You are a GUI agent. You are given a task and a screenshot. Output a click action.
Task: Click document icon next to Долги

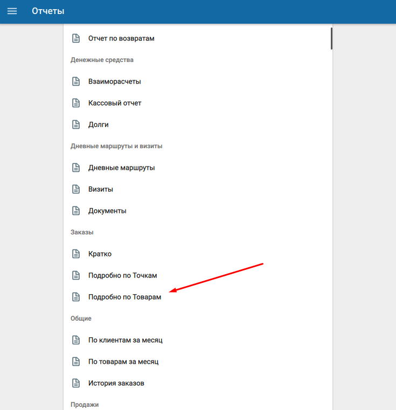(76, 124)
